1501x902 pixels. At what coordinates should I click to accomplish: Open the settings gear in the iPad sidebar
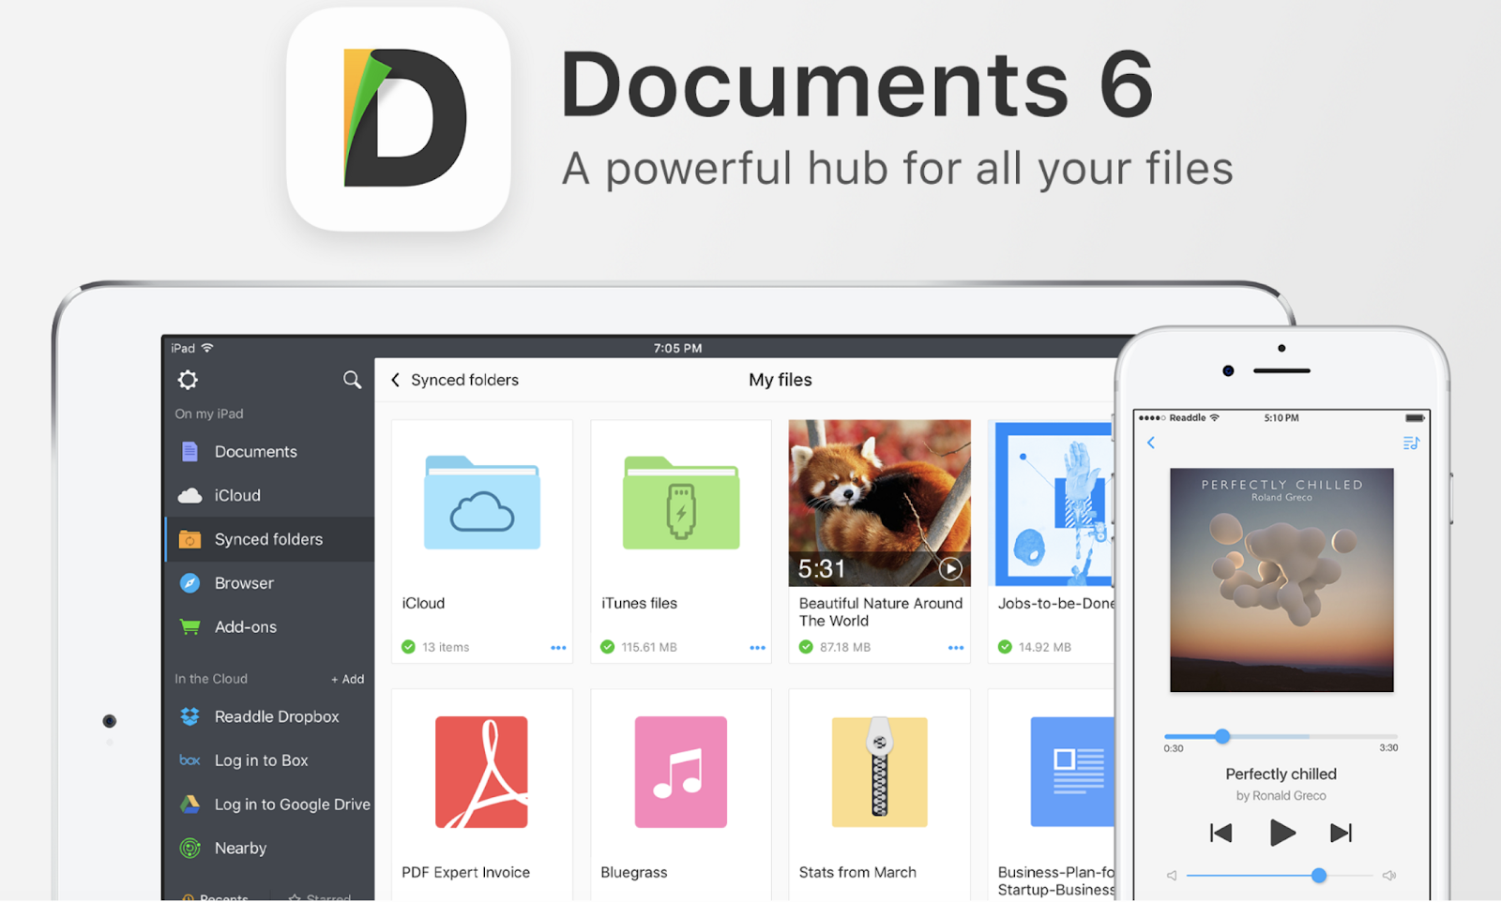pos(188,380)
